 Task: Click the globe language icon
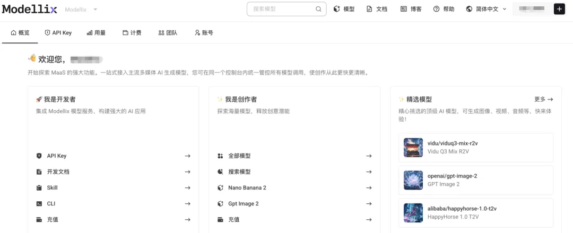tap(469, 9)
